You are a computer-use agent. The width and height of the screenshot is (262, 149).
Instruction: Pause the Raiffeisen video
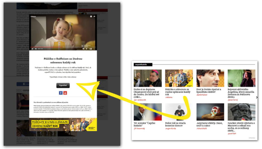coord(32,49)
